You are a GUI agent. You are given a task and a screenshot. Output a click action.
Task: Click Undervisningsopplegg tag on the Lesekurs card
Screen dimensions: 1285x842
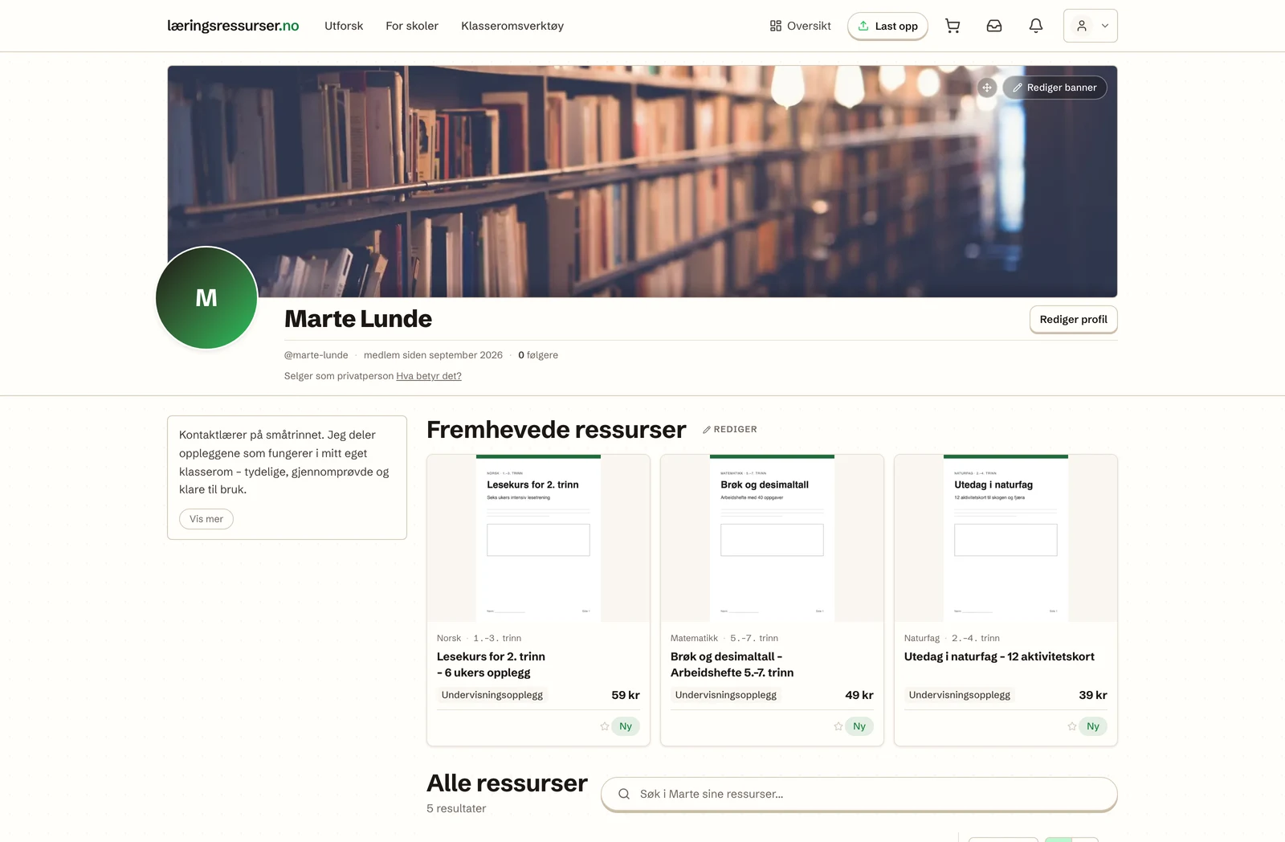click(492, 695)
